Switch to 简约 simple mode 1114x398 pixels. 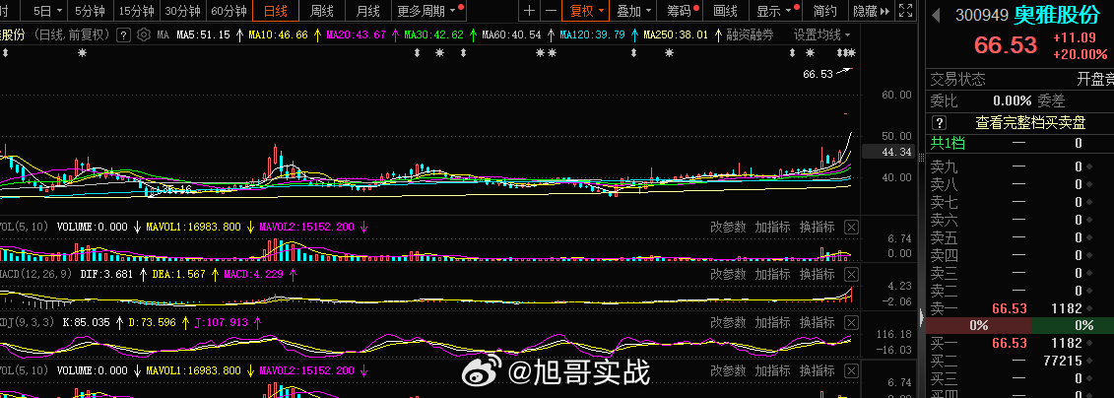click(824, 11)
